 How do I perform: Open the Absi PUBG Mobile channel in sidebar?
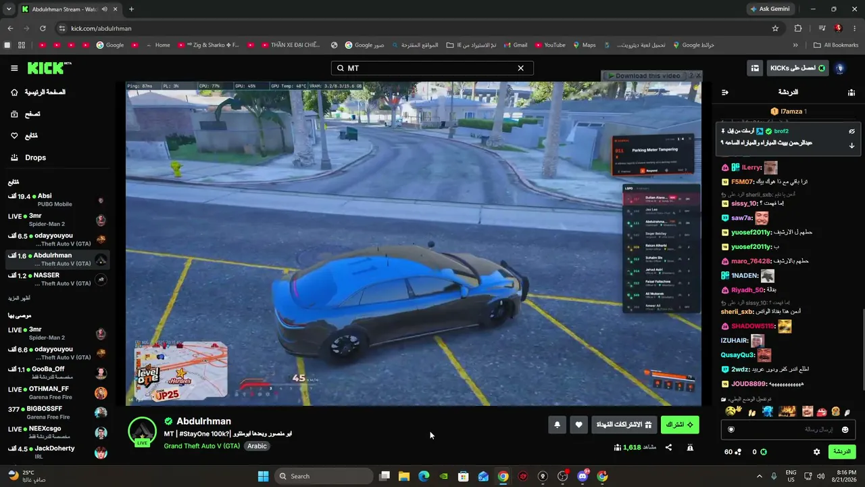pos(57,200)
